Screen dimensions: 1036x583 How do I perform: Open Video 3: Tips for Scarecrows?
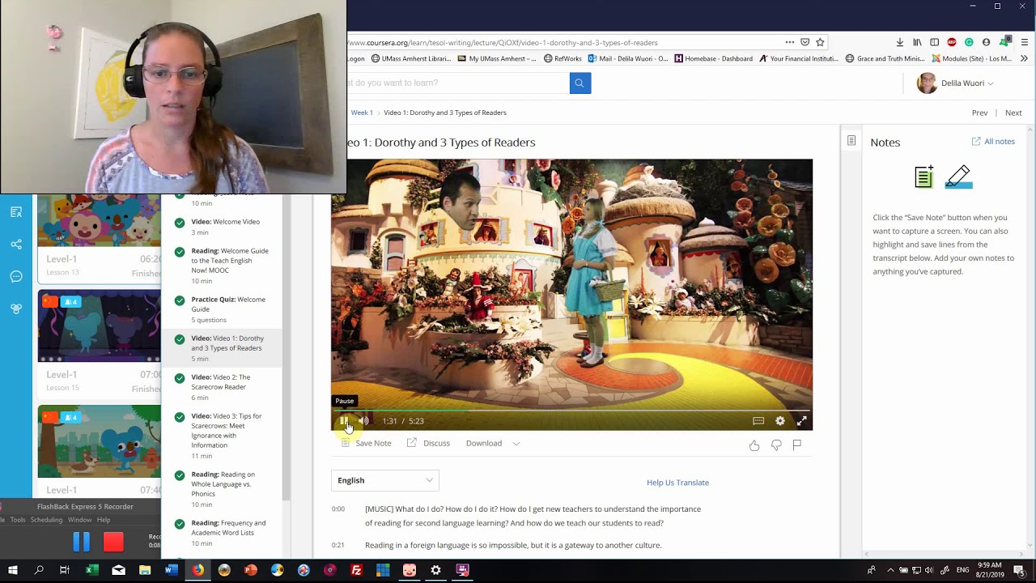point(222,436)
